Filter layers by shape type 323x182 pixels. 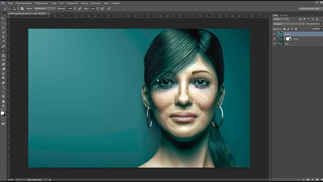tap(313, 19)
